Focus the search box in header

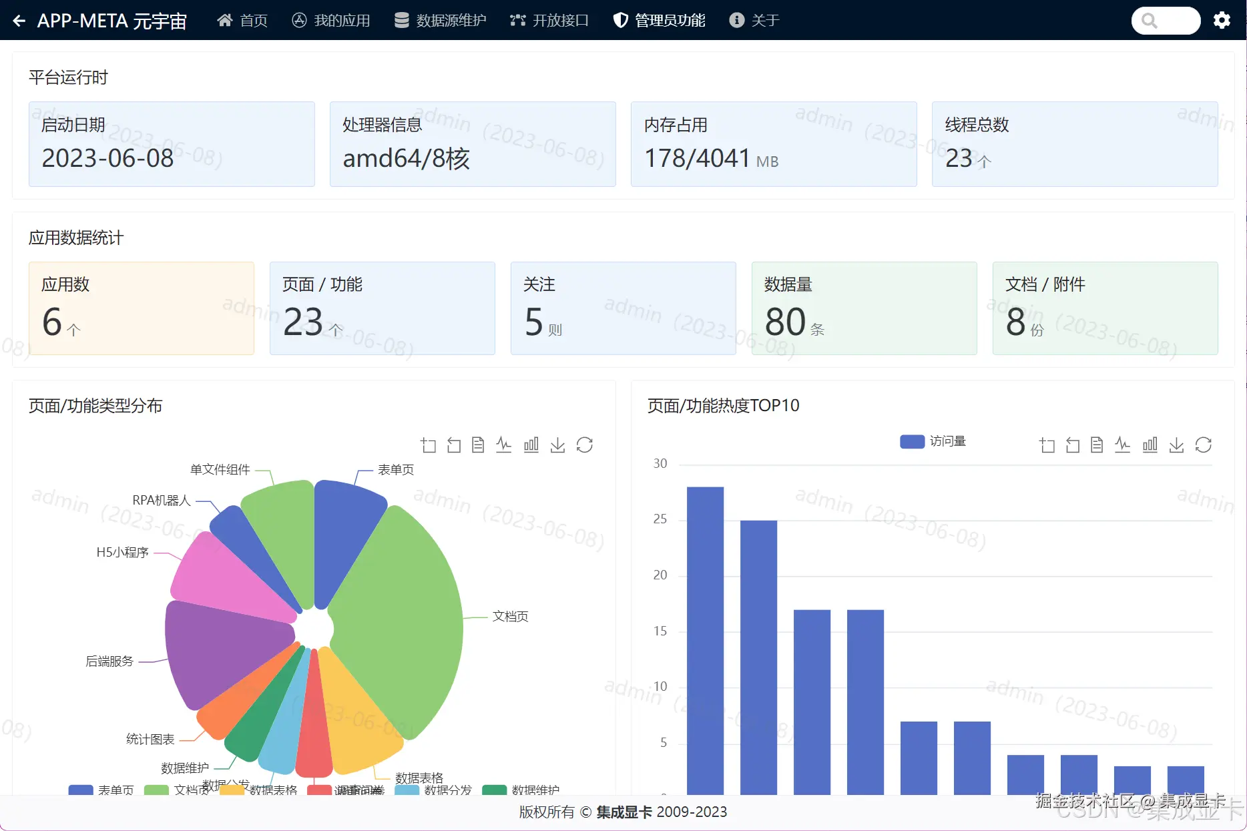click(1166, 21)
